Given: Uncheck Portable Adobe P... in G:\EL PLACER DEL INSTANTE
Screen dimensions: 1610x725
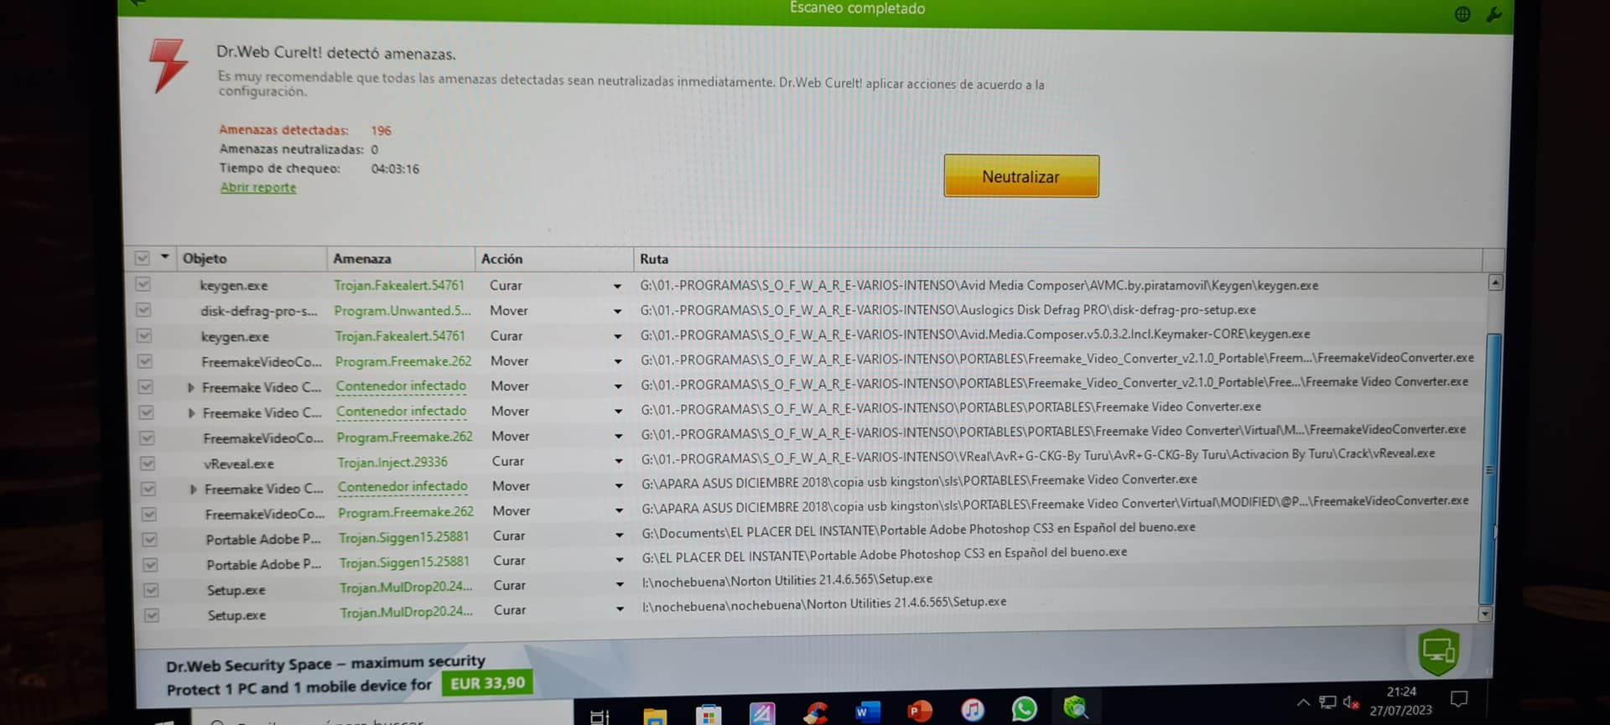Looking at the screenshot, I should coord(150,565).
